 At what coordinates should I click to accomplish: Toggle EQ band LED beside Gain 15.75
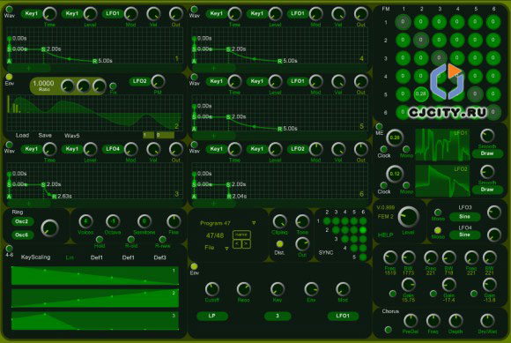(393, 294)
